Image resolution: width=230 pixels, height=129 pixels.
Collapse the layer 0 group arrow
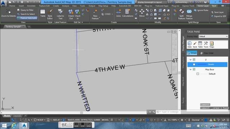click(x=190, y=60)
